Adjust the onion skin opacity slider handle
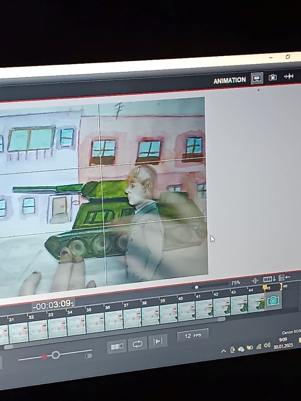The image size is (301, 401). [55, 355]
